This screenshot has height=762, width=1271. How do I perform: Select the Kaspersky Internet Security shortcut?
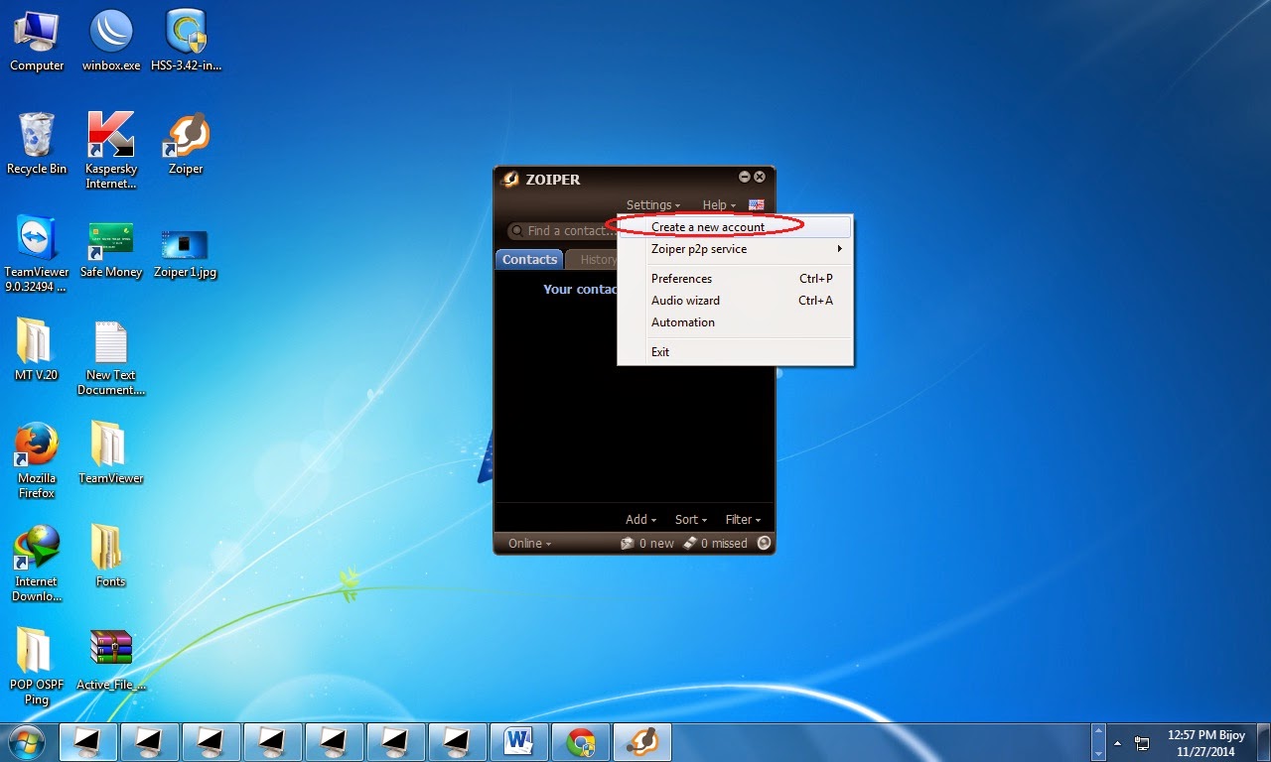click(x=111, y=151)
